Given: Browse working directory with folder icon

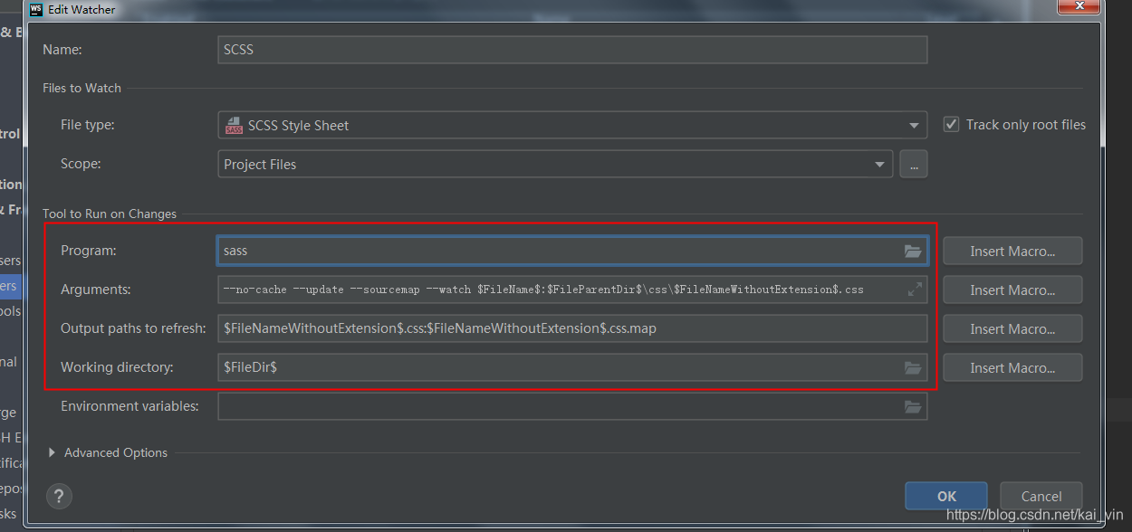Looking at the screenshot, I should 913,367.
